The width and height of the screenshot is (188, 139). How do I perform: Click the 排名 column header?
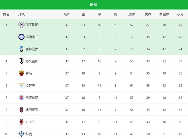[x=6, y=14]
